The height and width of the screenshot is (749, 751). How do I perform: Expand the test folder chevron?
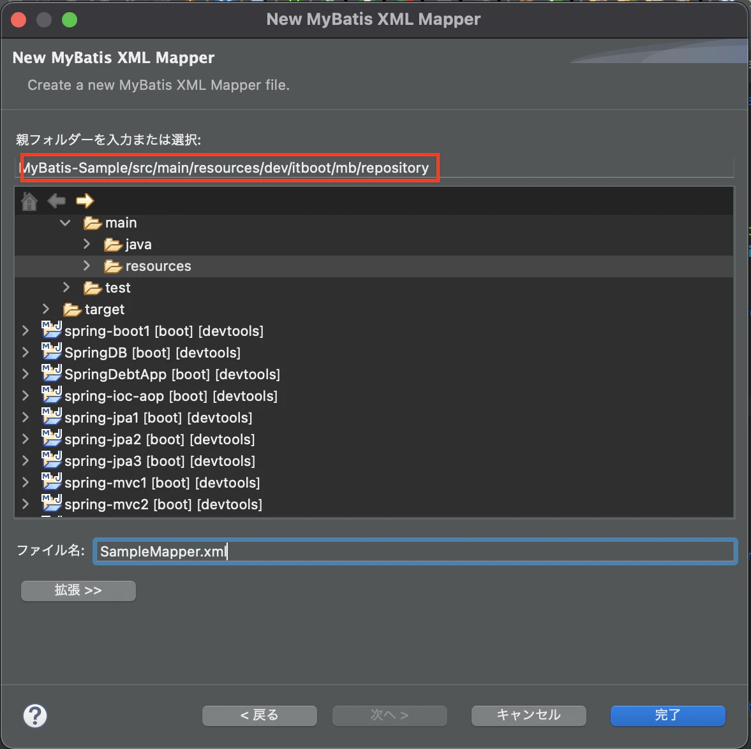66,287
